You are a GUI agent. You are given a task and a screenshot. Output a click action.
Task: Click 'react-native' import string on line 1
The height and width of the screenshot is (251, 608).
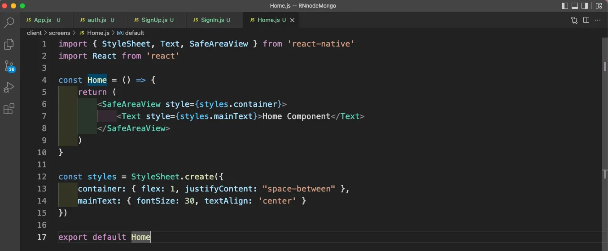click(321, 44)
